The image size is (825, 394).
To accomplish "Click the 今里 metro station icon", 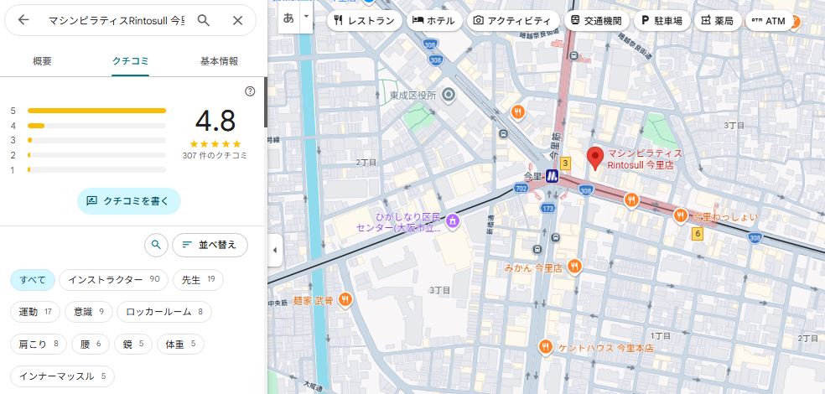I will [x=553, y=176].
